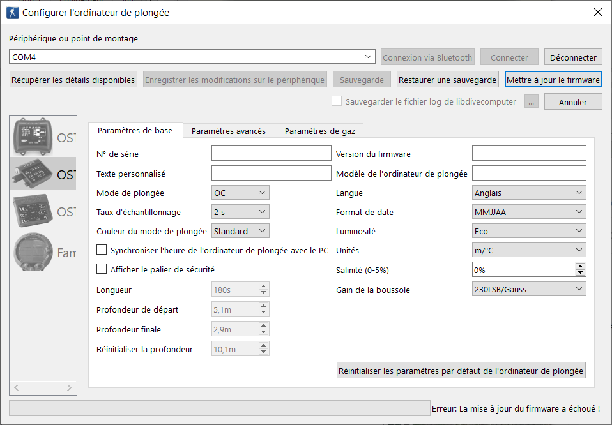Enable synchronizing dive computer time with PC

102,250
